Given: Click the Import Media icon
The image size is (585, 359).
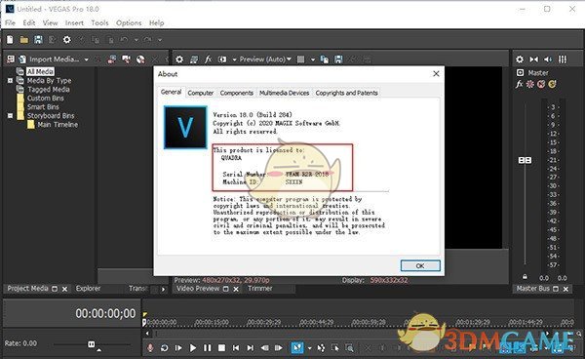Looking at the screenshot, I should click(22, 59).
